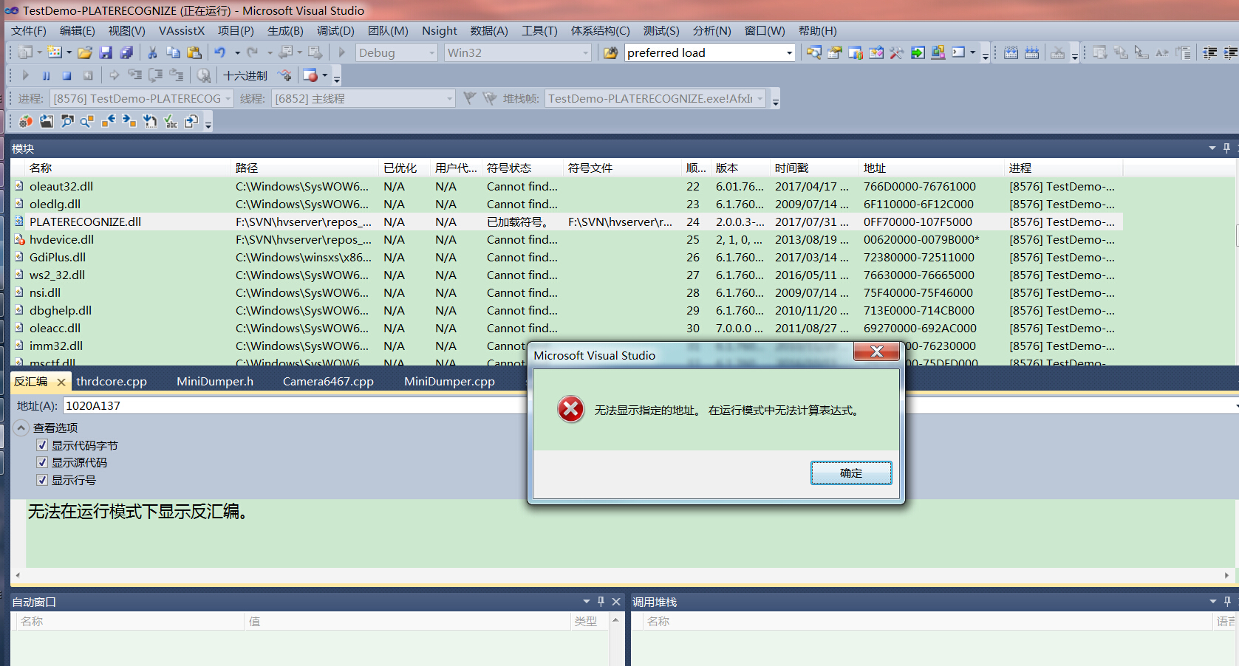Click the Cut scissors icon
Image resolution: width=1239 pixels, height=666 pixels.
(152, 52)
